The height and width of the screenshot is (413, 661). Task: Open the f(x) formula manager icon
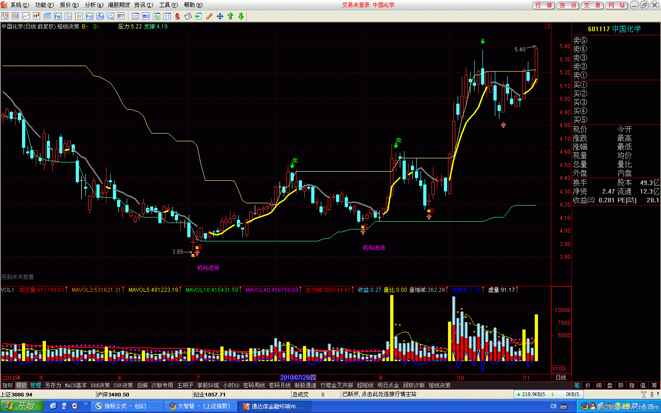(100, 16)
